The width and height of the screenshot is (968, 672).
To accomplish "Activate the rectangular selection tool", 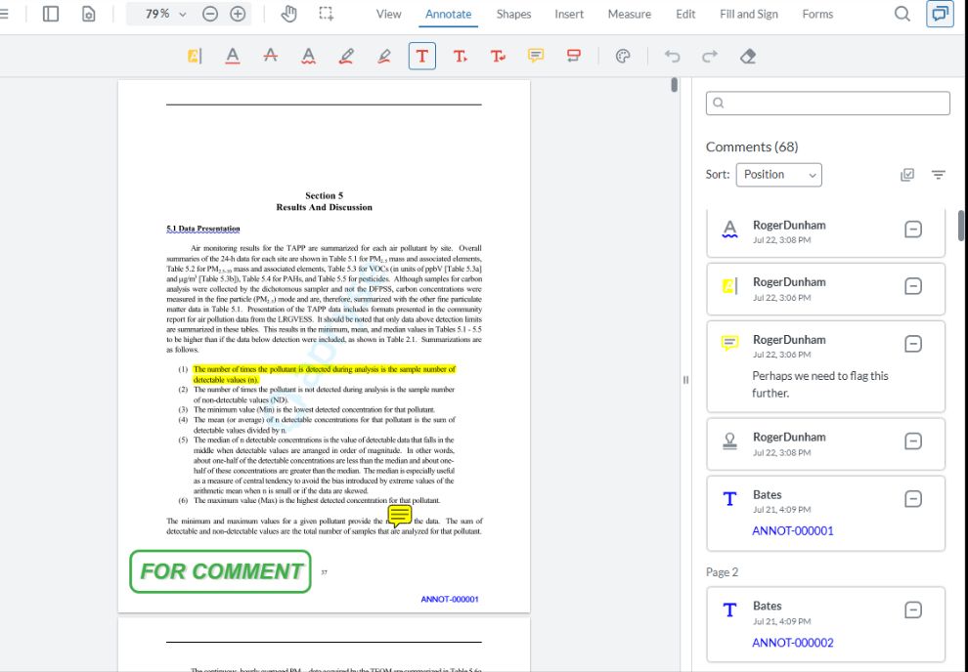I will click(x=326, y=14).
